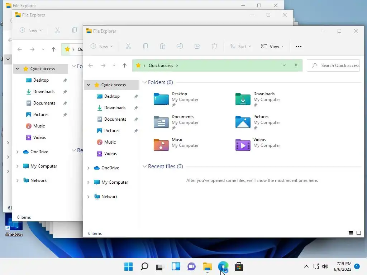Collapse Quick access tree in front window
Image resolution: width=367 pixels, height=275 pixels.
[89, 85]
